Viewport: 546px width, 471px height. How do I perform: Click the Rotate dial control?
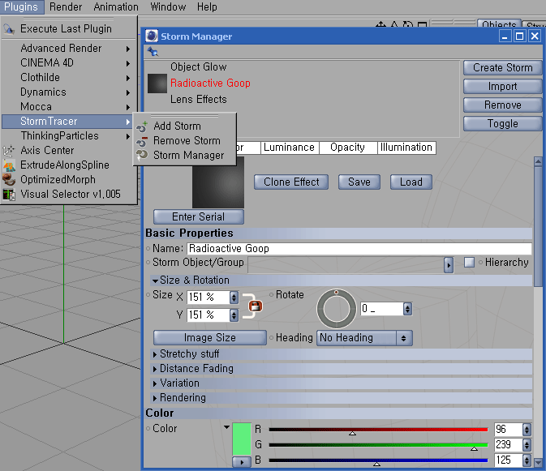[336, 309]
